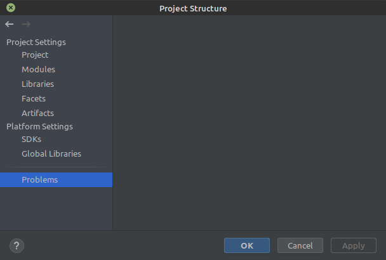The image size is (386, 260).
Task: Click Cancel to dismiss changes
Action: click(x=300, y=245)
